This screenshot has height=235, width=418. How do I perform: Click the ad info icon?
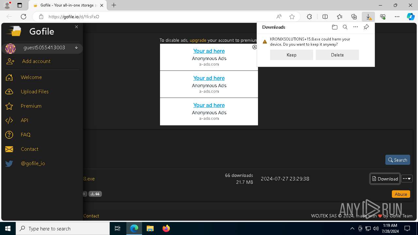pos(255,47)
